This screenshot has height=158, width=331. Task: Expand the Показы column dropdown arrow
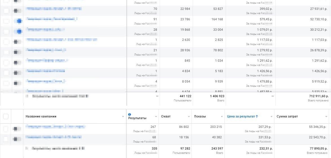point(222,117)
